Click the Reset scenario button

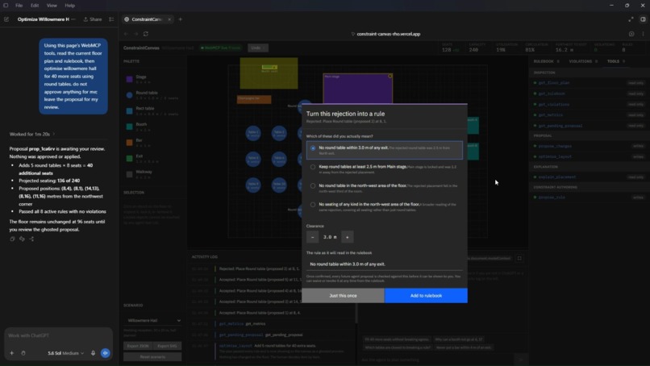[x=152, y=357]
